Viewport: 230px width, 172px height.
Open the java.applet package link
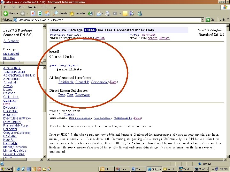pyautogui.click(x=11, y=54)
